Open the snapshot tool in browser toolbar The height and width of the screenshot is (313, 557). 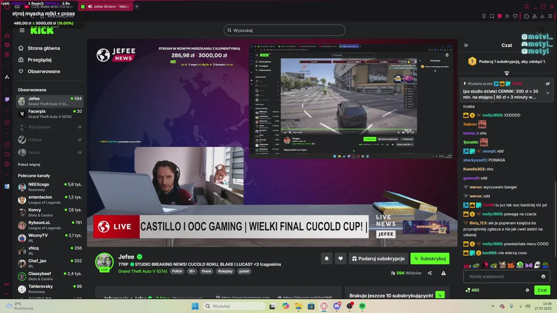tap(492, 16)
